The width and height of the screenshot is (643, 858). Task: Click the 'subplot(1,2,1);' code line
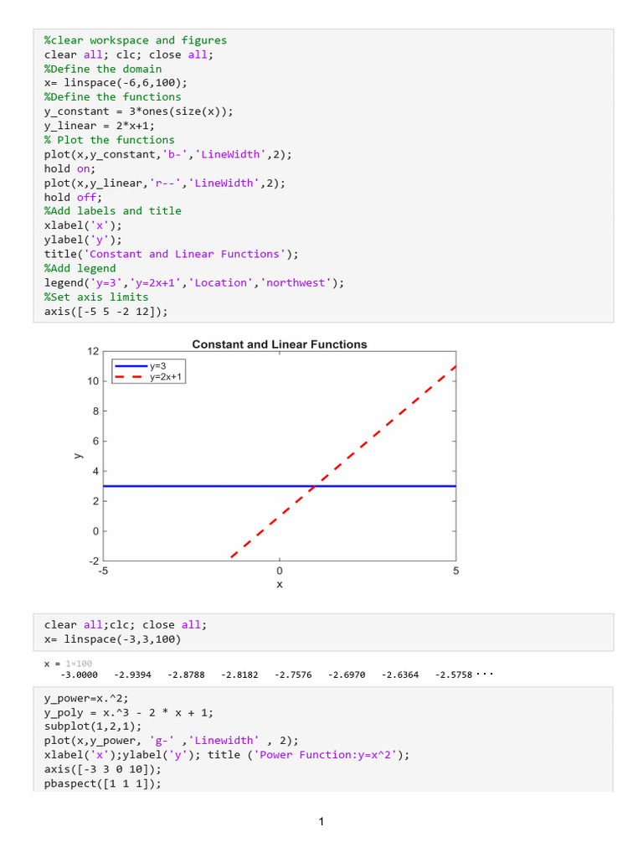(92, 726)
